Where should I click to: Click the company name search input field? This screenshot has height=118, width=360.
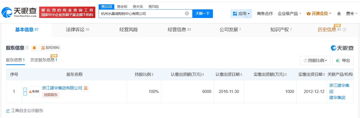[x=141, y=14]
